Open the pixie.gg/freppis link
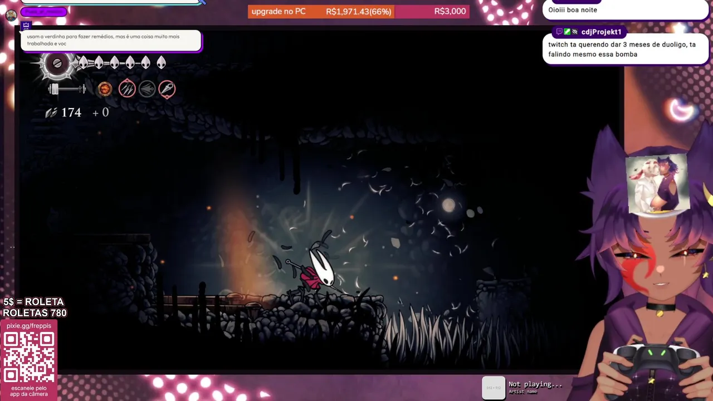This screenshot has height=401, width=713. 29,326
